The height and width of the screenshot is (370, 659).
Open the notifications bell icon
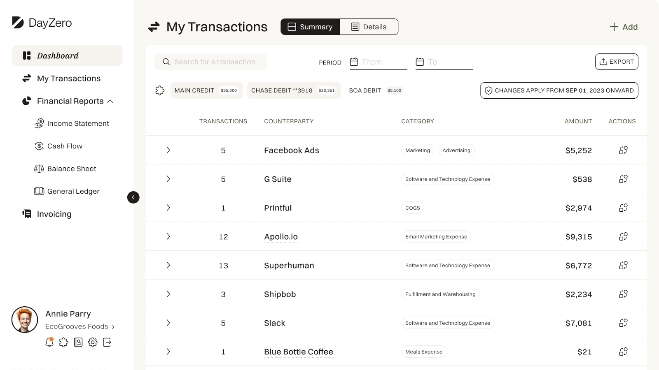point(49,342)
